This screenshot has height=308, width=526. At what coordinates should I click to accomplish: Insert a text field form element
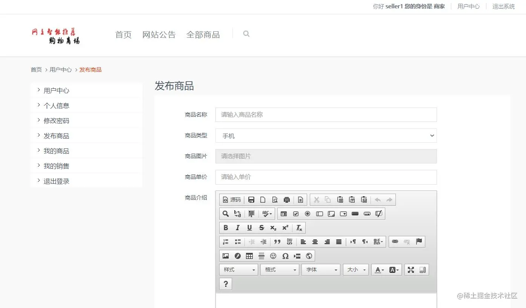(x=320, y=214)
